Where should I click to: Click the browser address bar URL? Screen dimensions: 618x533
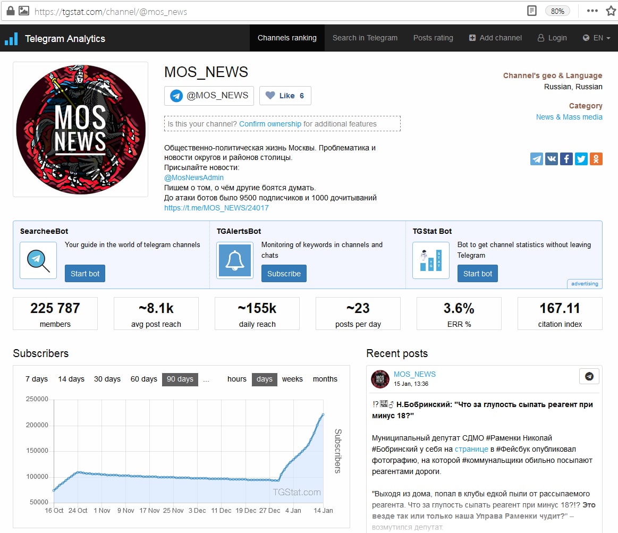[x=111, y=12]
